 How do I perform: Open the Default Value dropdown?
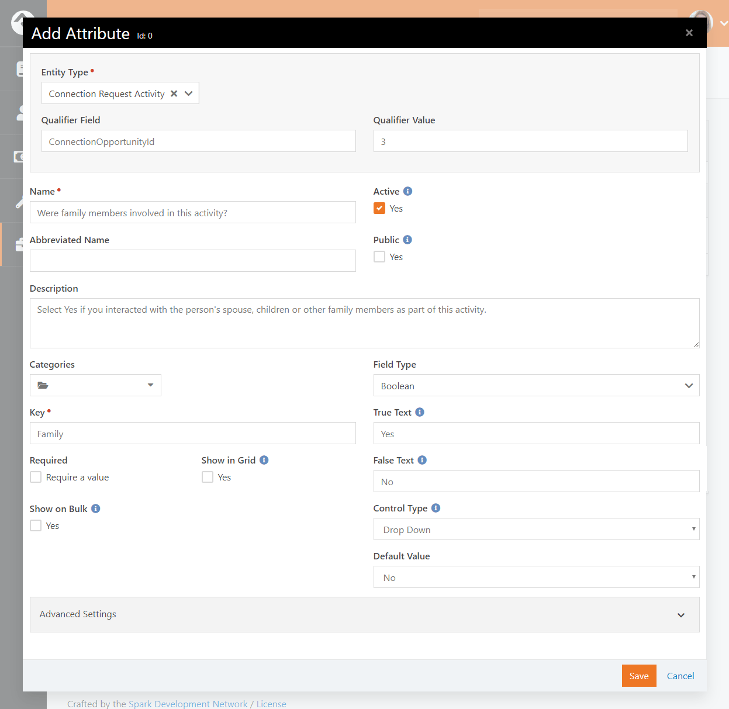[537, 577]
